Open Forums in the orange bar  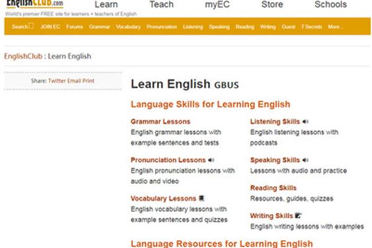pos(74,27)
